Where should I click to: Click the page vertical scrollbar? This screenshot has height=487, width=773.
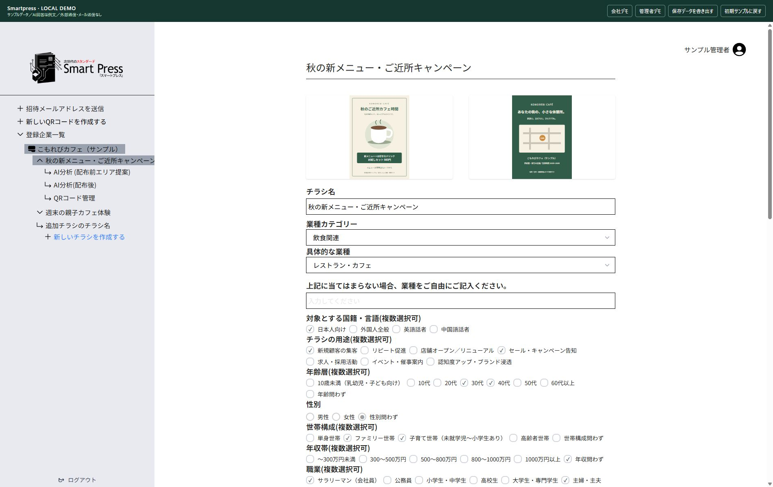point(769,124)
